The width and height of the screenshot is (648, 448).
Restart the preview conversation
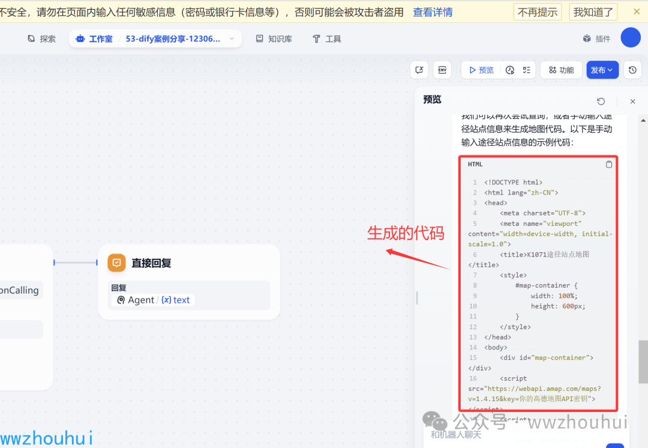tap(601, 101)
